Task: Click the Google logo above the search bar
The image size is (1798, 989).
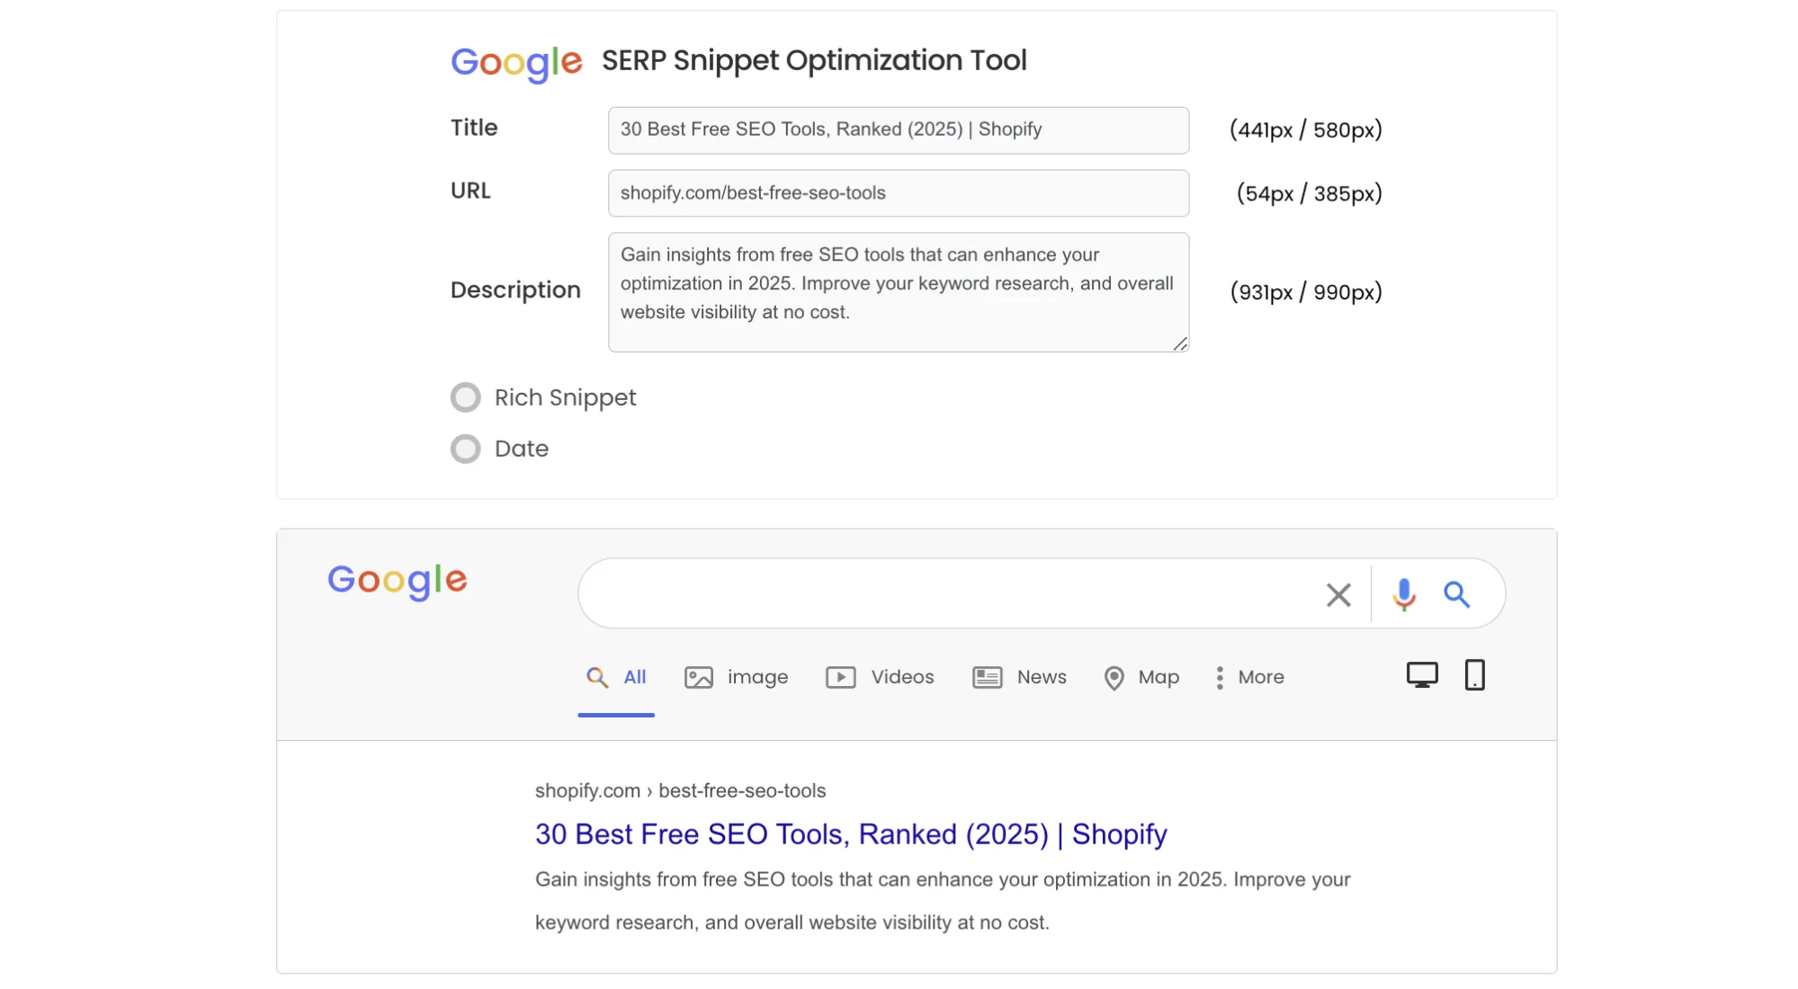Action: tap(397, 581)
